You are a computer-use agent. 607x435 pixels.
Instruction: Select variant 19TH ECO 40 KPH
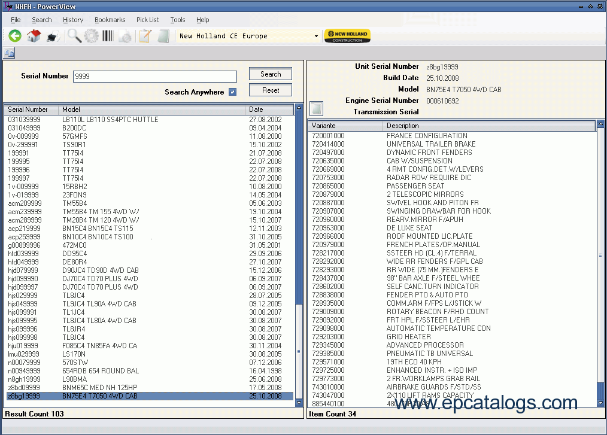(x=452, y=362)
